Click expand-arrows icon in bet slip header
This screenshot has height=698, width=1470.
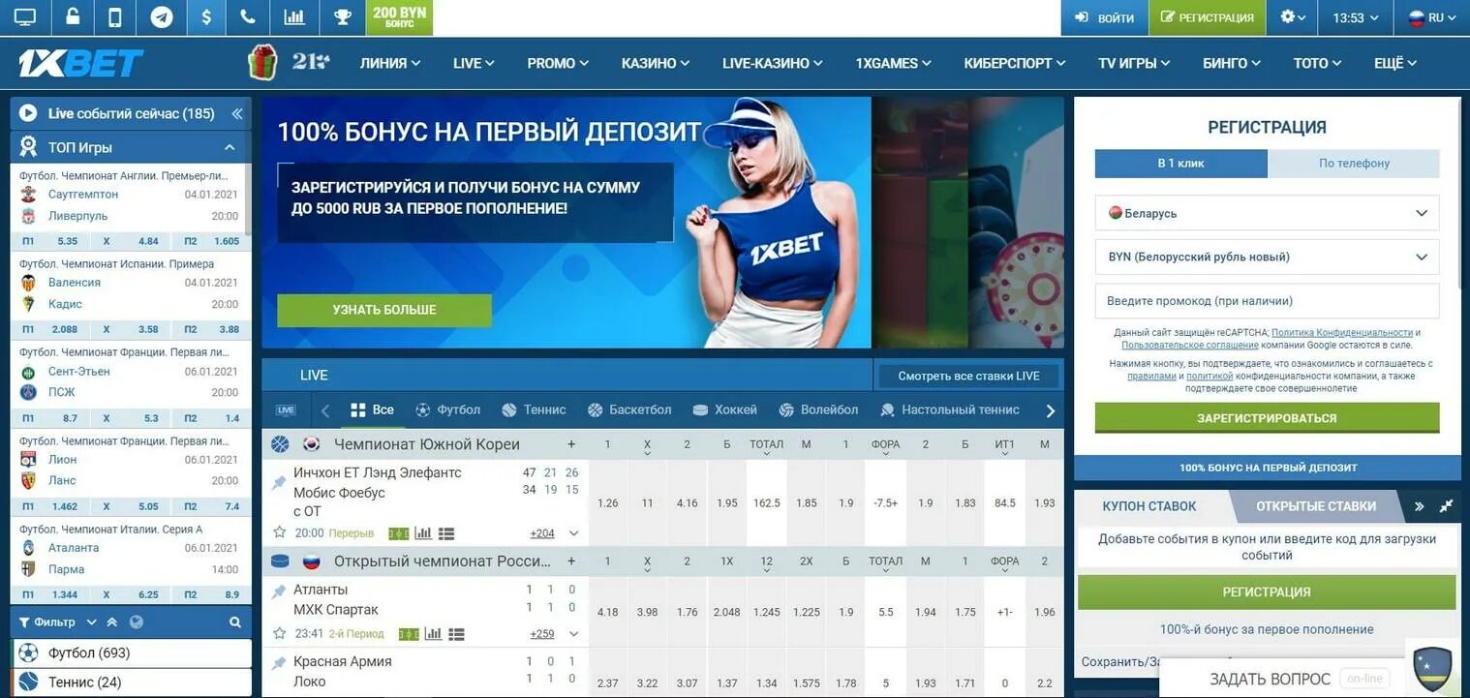[x=1447, y=505]
